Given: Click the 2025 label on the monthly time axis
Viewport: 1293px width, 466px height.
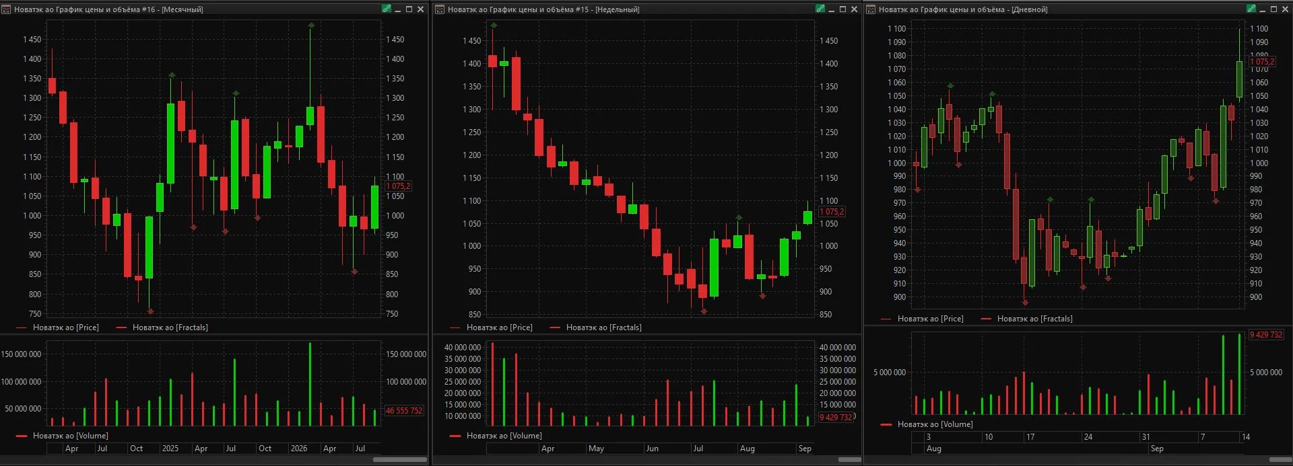Looking at the screenshot, I should pyautogui.click(x=170, y=449).
